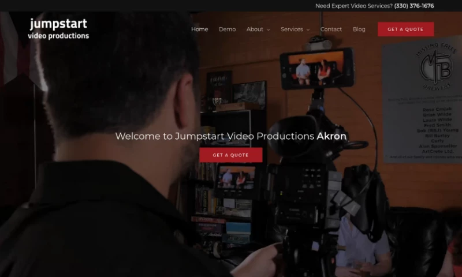
Task: Open the Demo page
Action: (227, 29)
